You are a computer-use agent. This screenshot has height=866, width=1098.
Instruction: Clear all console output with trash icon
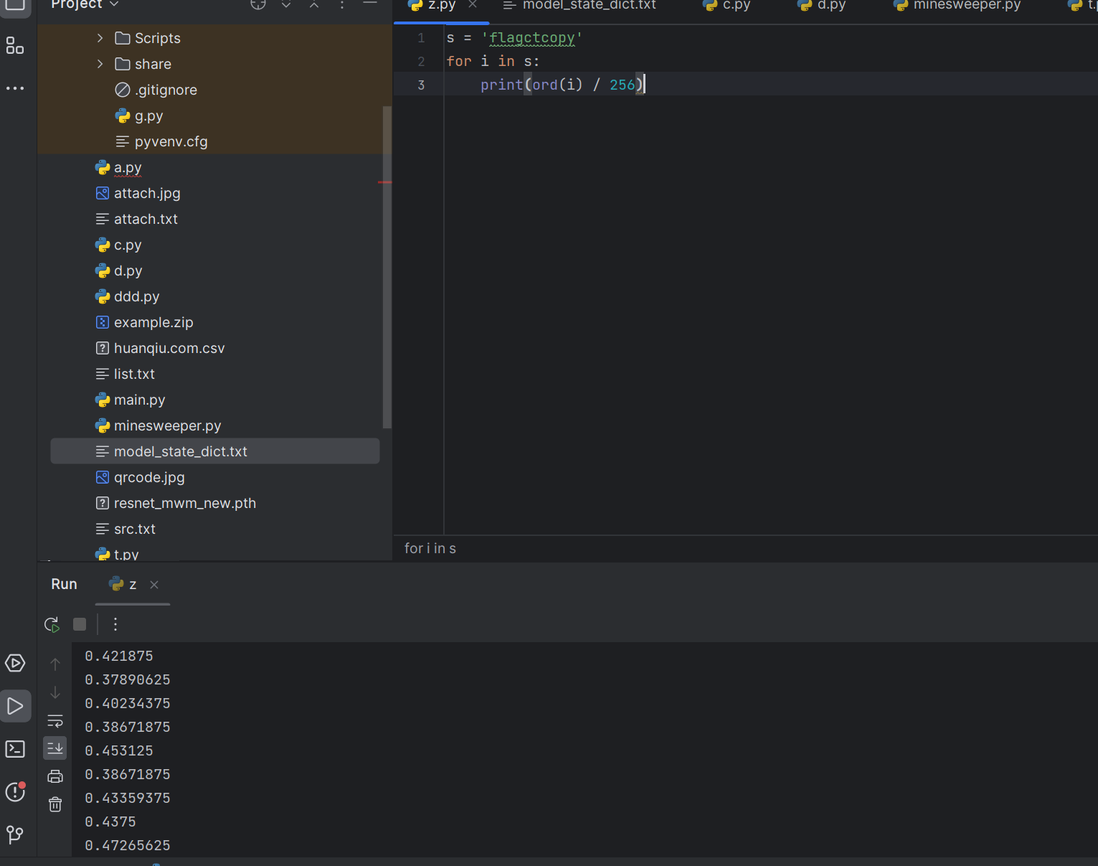[x=55, y=804]
